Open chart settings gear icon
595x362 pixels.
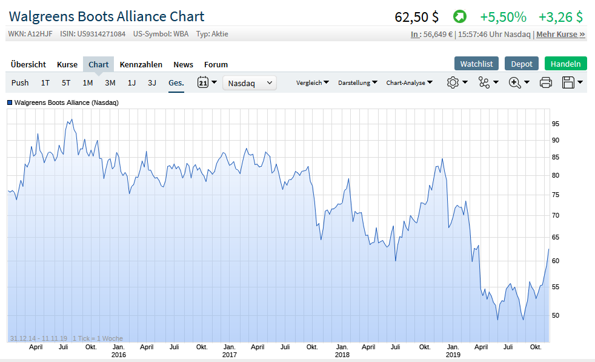(x=453, y=82)
